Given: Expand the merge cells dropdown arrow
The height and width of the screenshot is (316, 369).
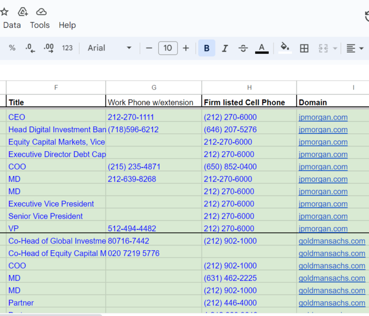Looking at the screenshot, I should pos(335,48).
